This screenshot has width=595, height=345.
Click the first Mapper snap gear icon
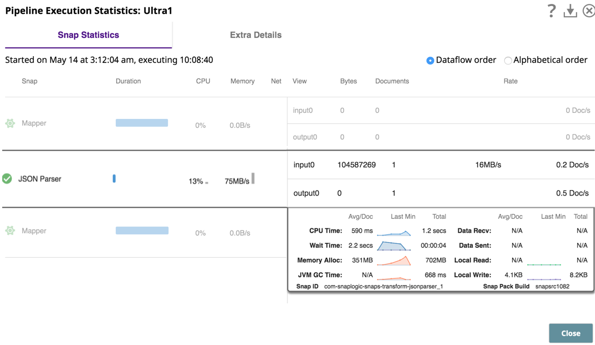click(x=10, y=123)
